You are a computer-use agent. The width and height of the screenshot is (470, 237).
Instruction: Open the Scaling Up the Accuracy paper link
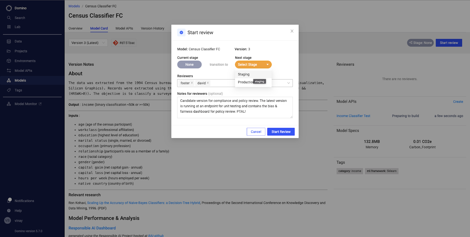click(144, 203)
